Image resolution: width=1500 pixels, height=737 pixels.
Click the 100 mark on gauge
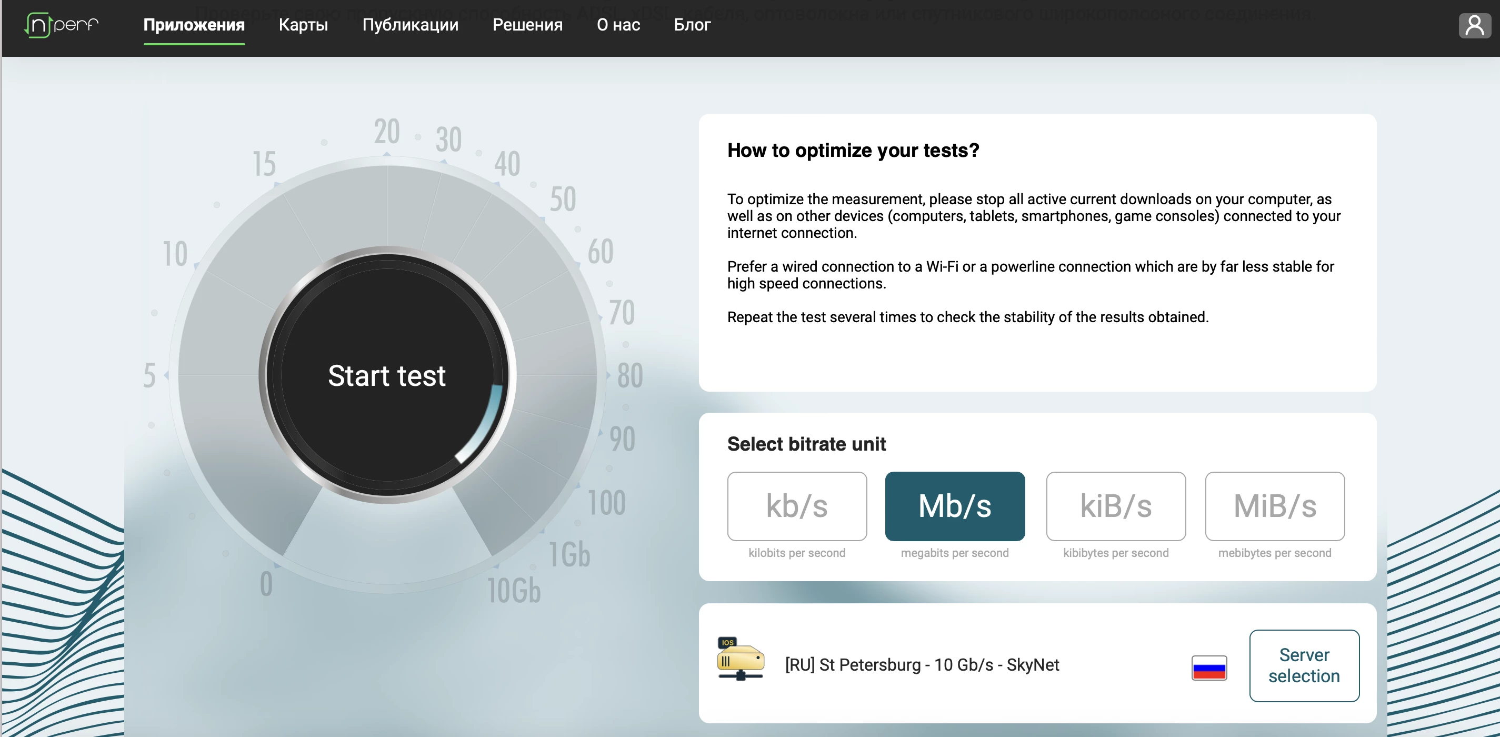[607, 503]
